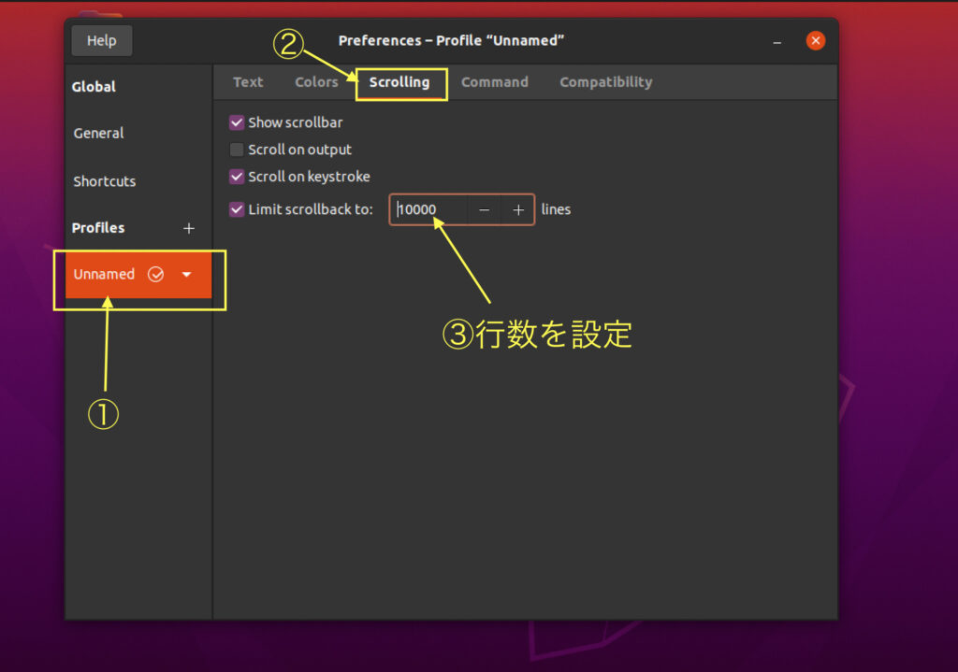The image size is (958, 672).
Task: Open General settings in sidebar
Action: point(98,134)
